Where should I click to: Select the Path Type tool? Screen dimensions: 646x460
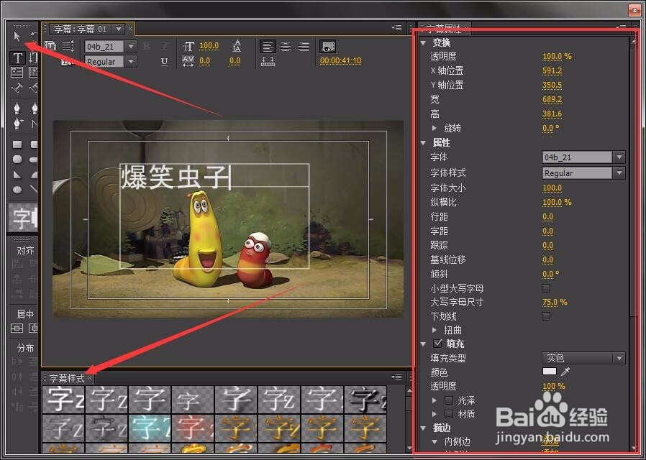17,88
